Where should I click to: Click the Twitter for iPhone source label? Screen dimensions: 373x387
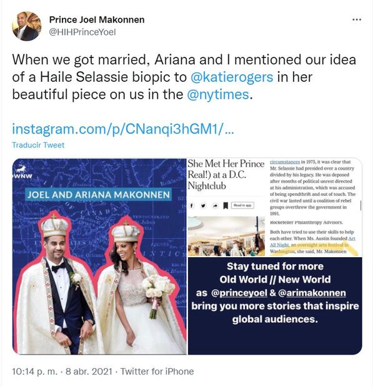coord(157,371)
